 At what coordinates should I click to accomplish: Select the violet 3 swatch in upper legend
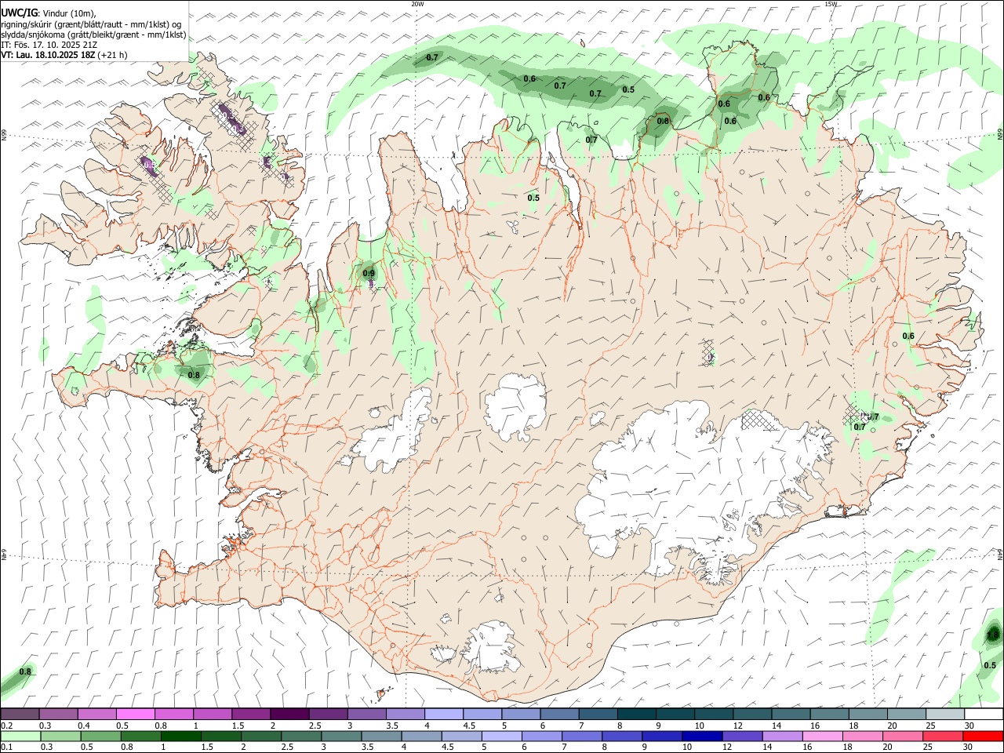(366, 714)
